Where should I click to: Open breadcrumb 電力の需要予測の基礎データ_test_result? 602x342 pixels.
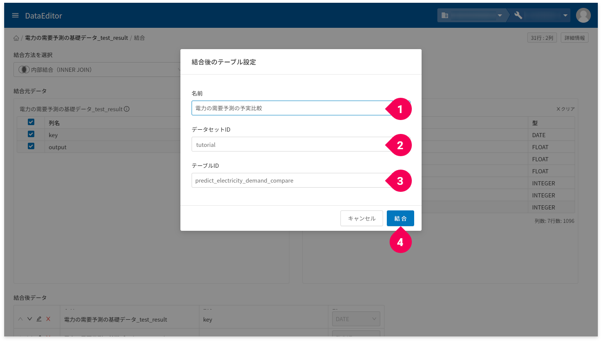pos(77,38)
